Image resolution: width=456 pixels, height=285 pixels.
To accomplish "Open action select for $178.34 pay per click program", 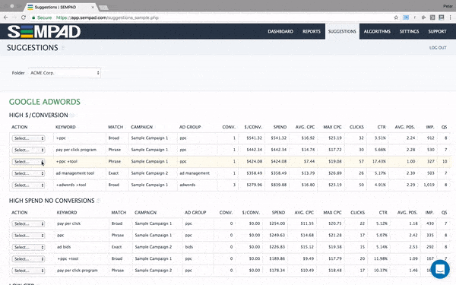I will (x=28, y=271).
